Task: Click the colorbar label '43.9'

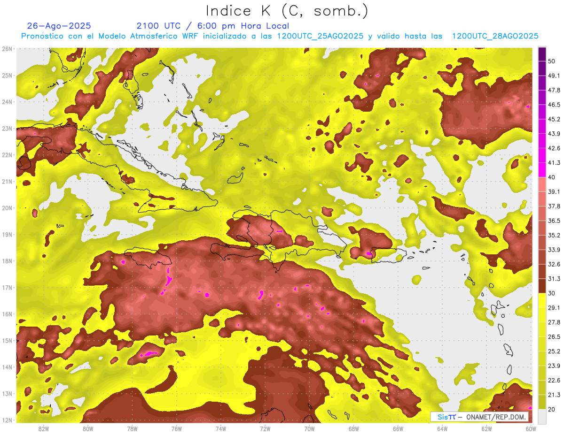Action: coord(554,134)
